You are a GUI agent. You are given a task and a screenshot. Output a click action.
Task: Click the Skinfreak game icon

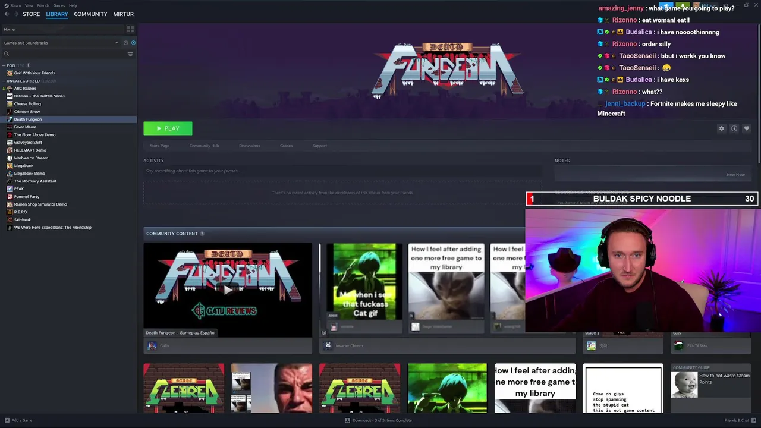(x=10, y=220)
